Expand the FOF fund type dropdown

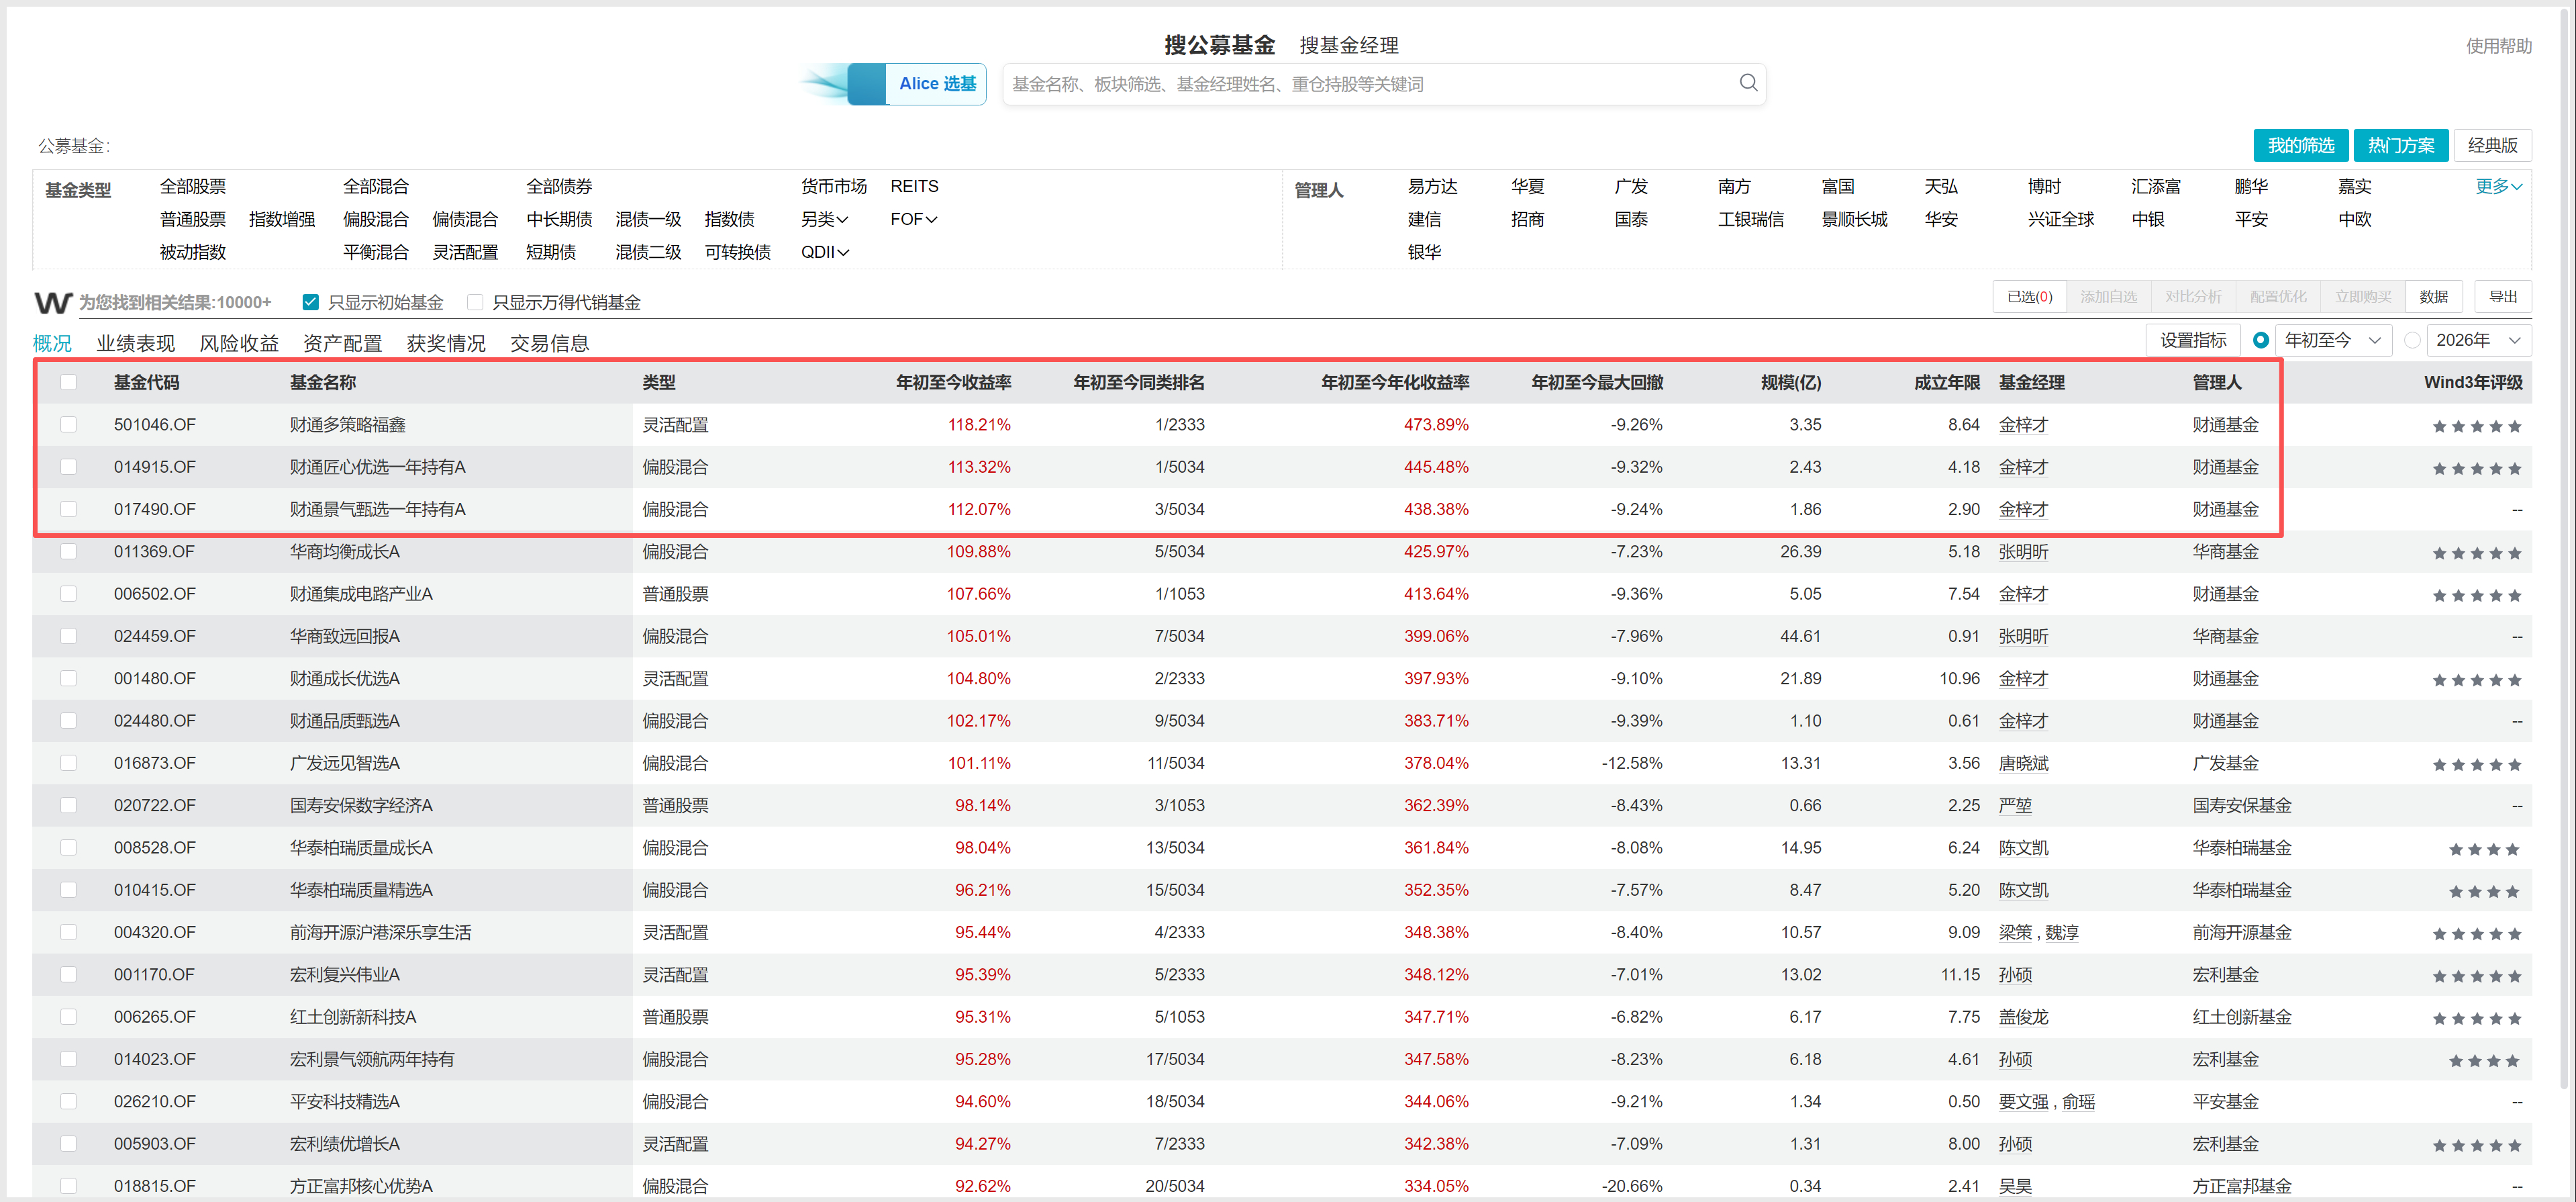tap(914, 219)
